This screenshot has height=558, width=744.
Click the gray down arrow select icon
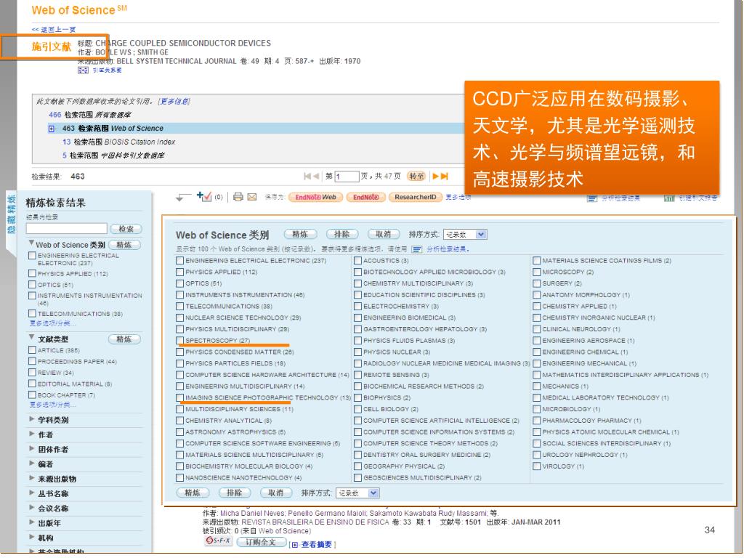182,198
